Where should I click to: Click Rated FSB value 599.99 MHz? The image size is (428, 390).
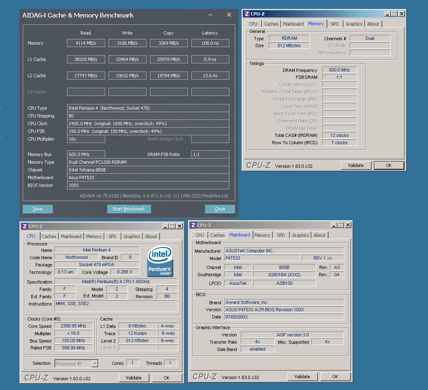pos(73,348)
